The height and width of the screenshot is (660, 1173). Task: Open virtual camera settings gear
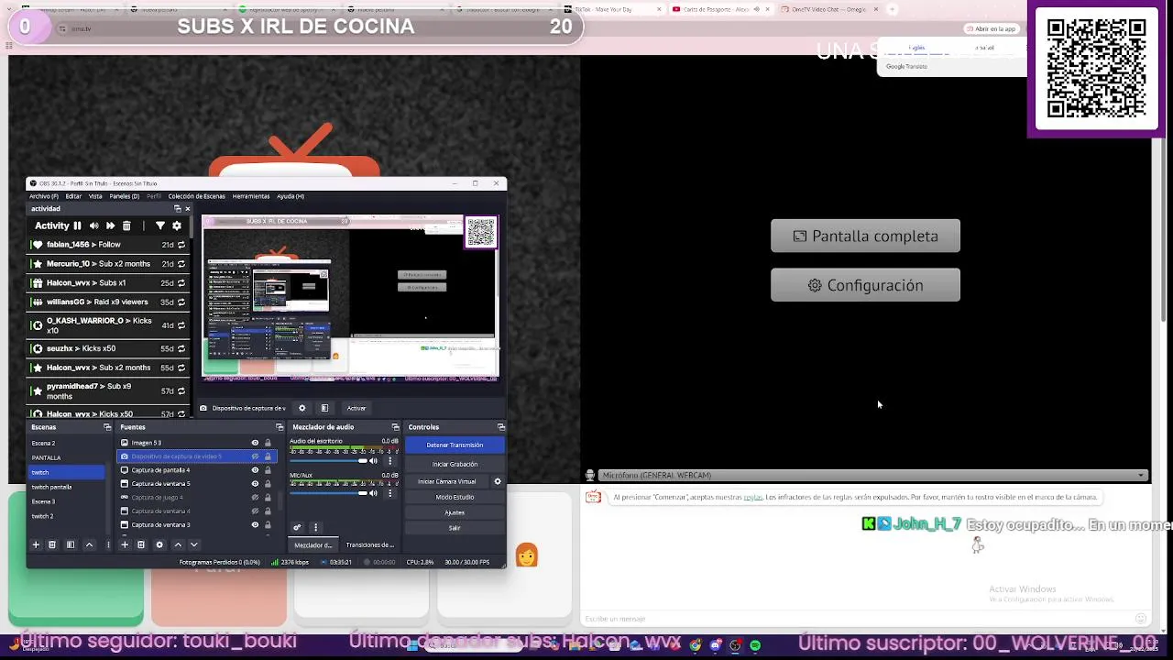point(498,481)
